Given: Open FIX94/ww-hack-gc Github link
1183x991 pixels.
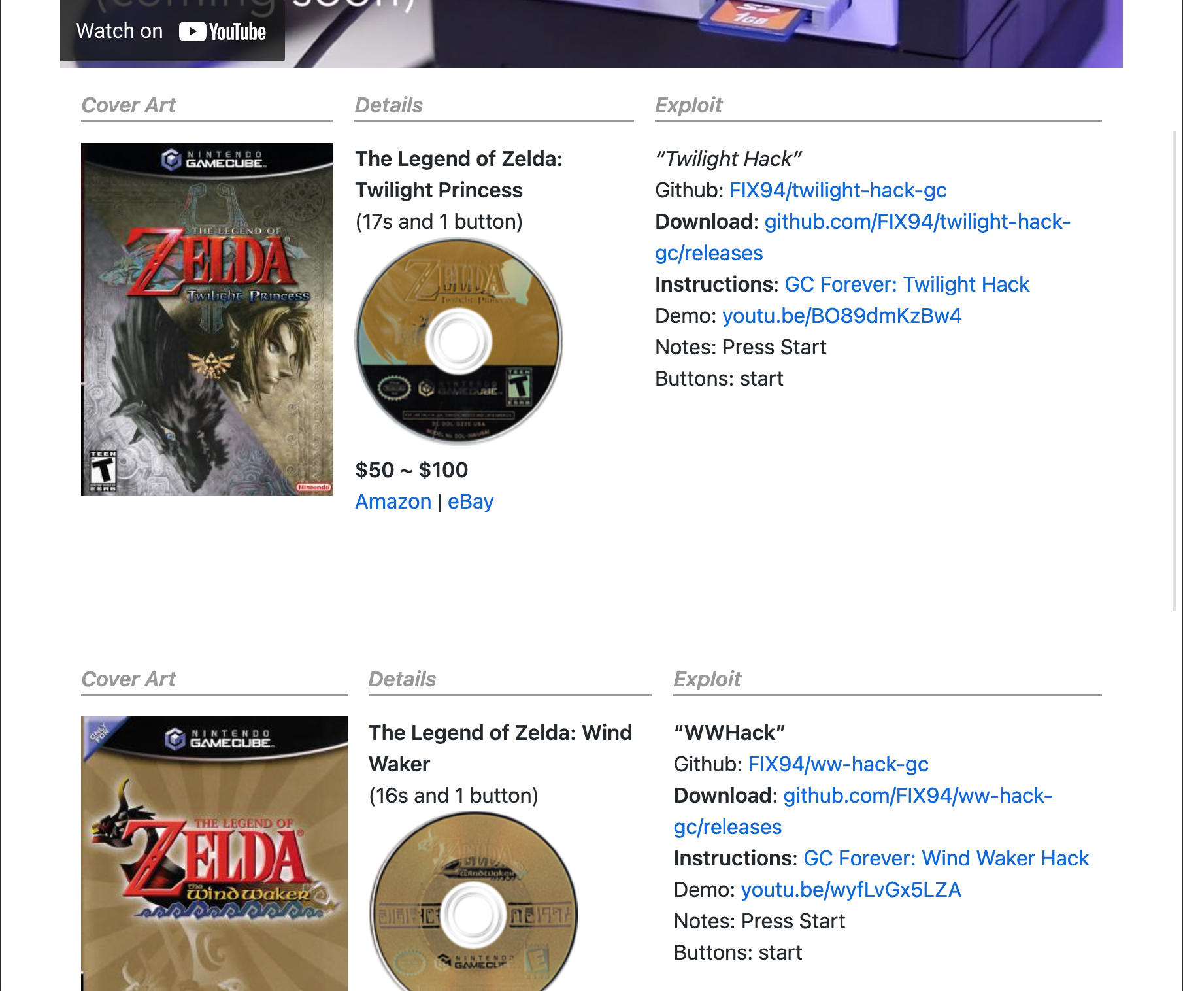Looking at the screenshot, I should click(x=838, y=764).
